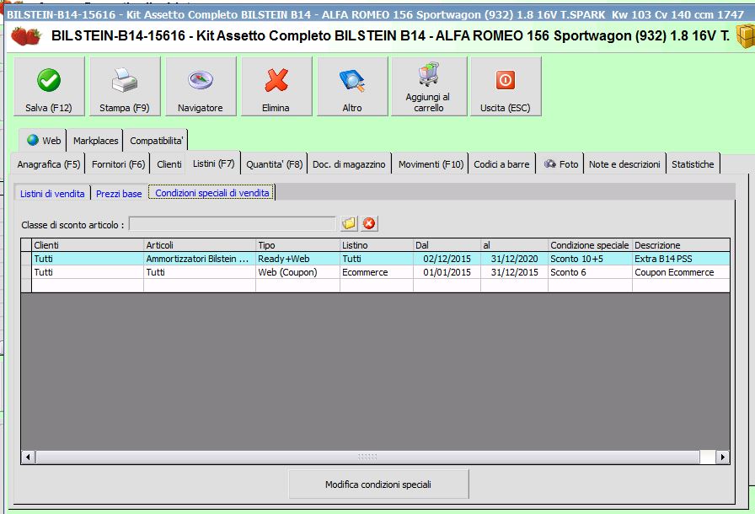Screen dimensions: 755x514
Task: Click the Sconto 10+5 cell
Action: point(590,259)
